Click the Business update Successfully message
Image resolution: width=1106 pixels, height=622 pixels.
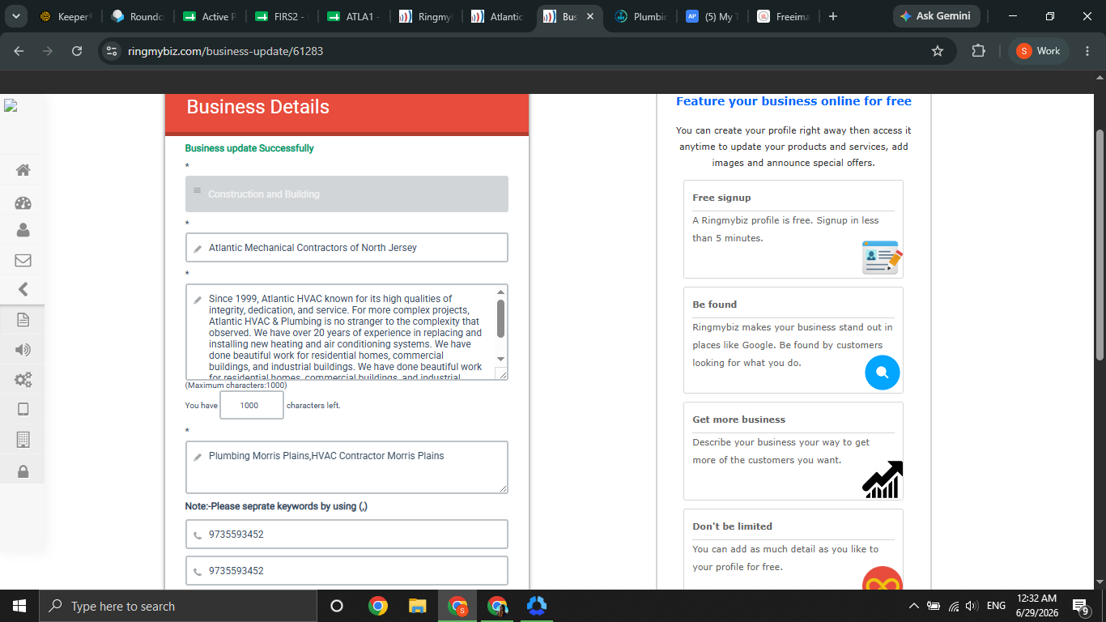[x=249, y=148]
